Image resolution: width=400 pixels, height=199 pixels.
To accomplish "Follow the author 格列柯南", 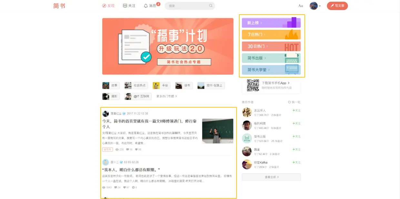I will pyautogui.click(x=296, y=123).
